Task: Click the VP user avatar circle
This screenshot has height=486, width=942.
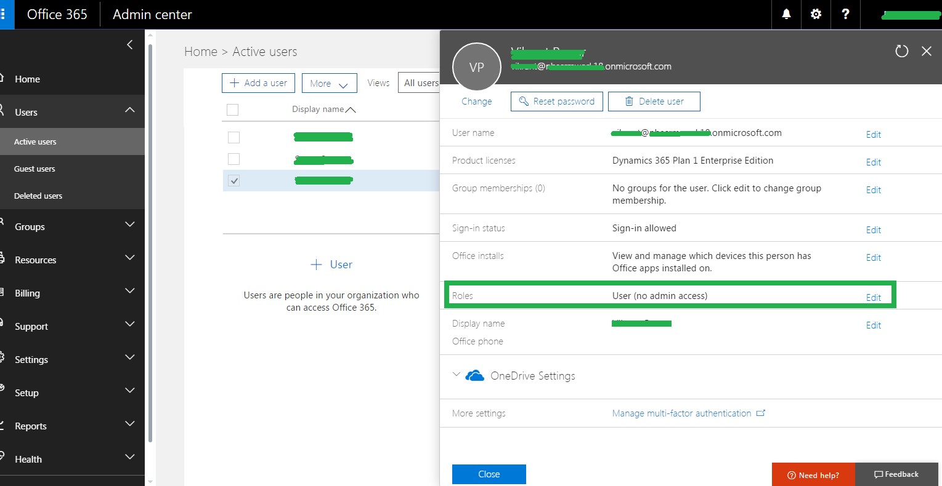Action: [x=476, y=67]
